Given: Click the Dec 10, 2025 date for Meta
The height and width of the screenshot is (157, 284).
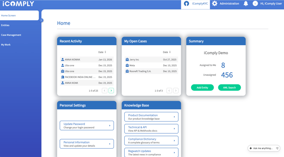Looking at the screenshot, I should coord(170,65).
